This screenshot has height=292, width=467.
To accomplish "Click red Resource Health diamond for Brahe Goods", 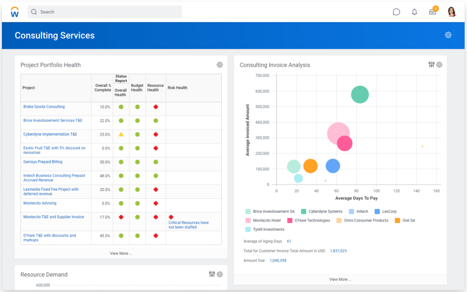I will [x=155, y=107].
